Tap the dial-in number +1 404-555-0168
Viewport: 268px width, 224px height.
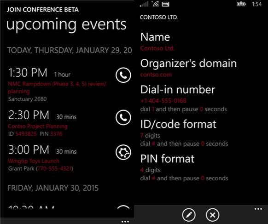163,101
